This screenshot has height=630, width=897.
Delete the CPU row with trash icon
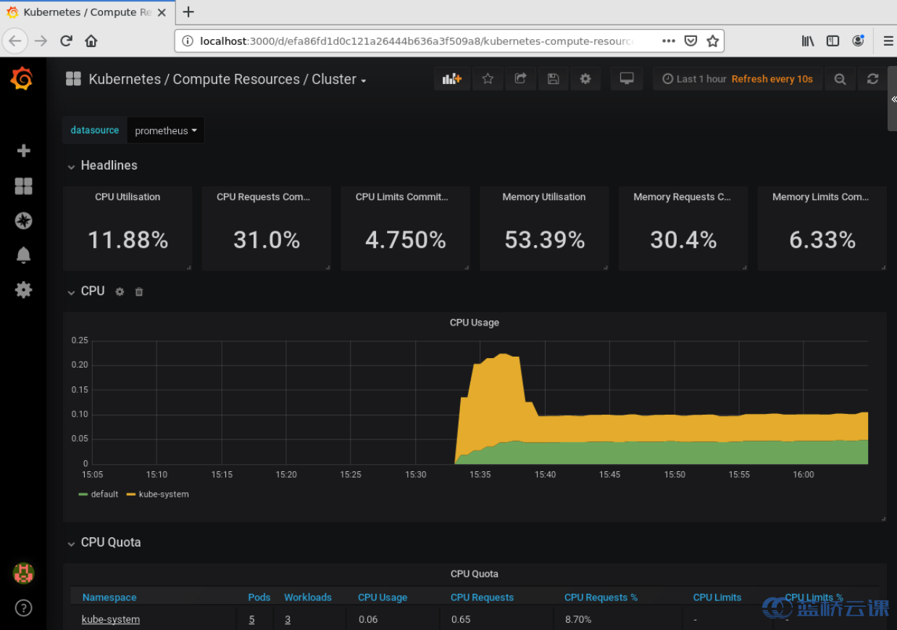point(139,291)
